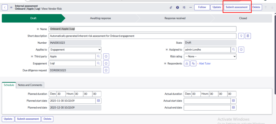Expand the Applies to dropdown
Image resolution: width=276 pixels, height=124 pixels.
(x=75, y=50)
